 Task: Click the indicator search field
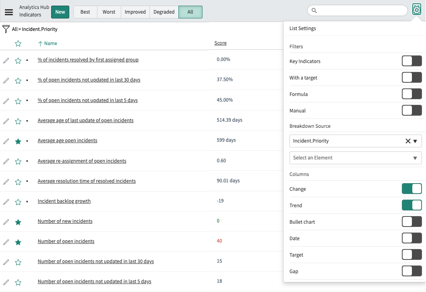pos(358,10)
